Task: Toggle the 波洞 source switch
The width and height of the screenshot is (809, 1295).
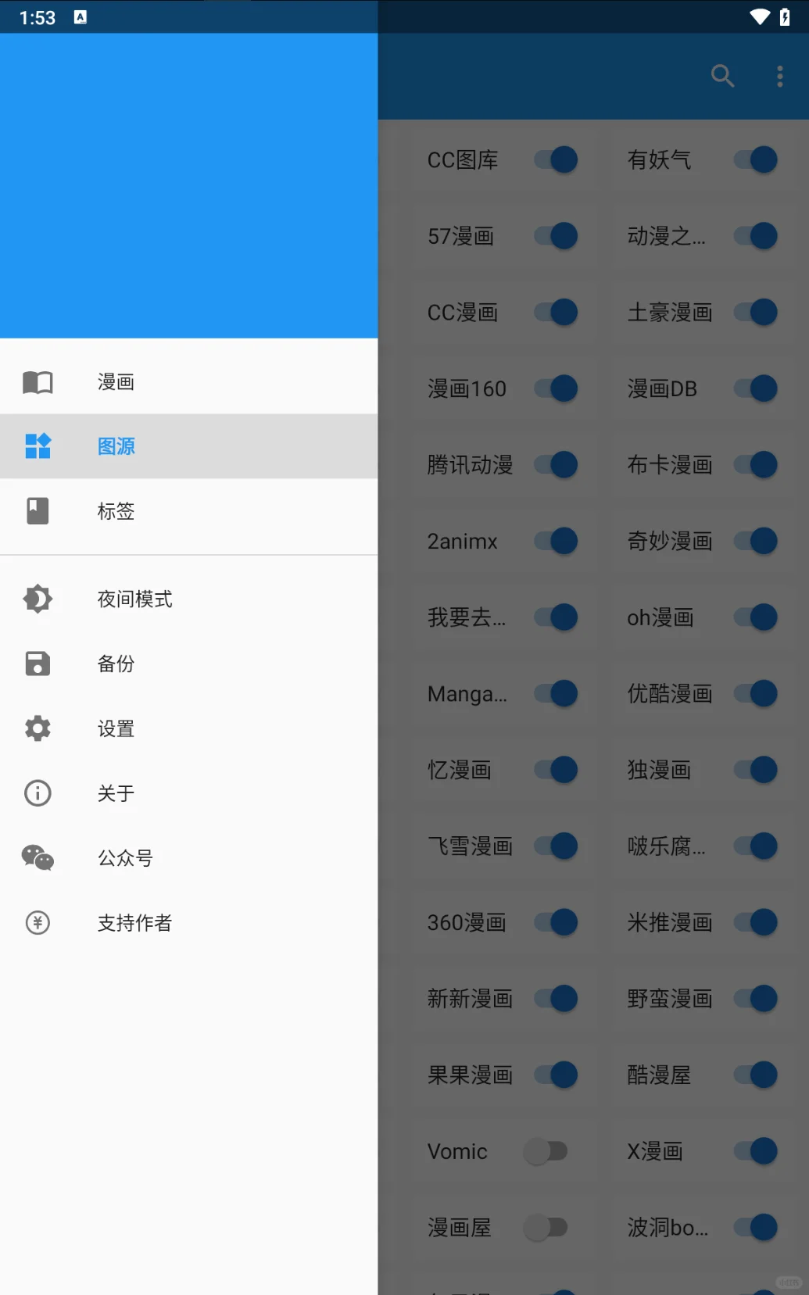Action: point(756,1228)
